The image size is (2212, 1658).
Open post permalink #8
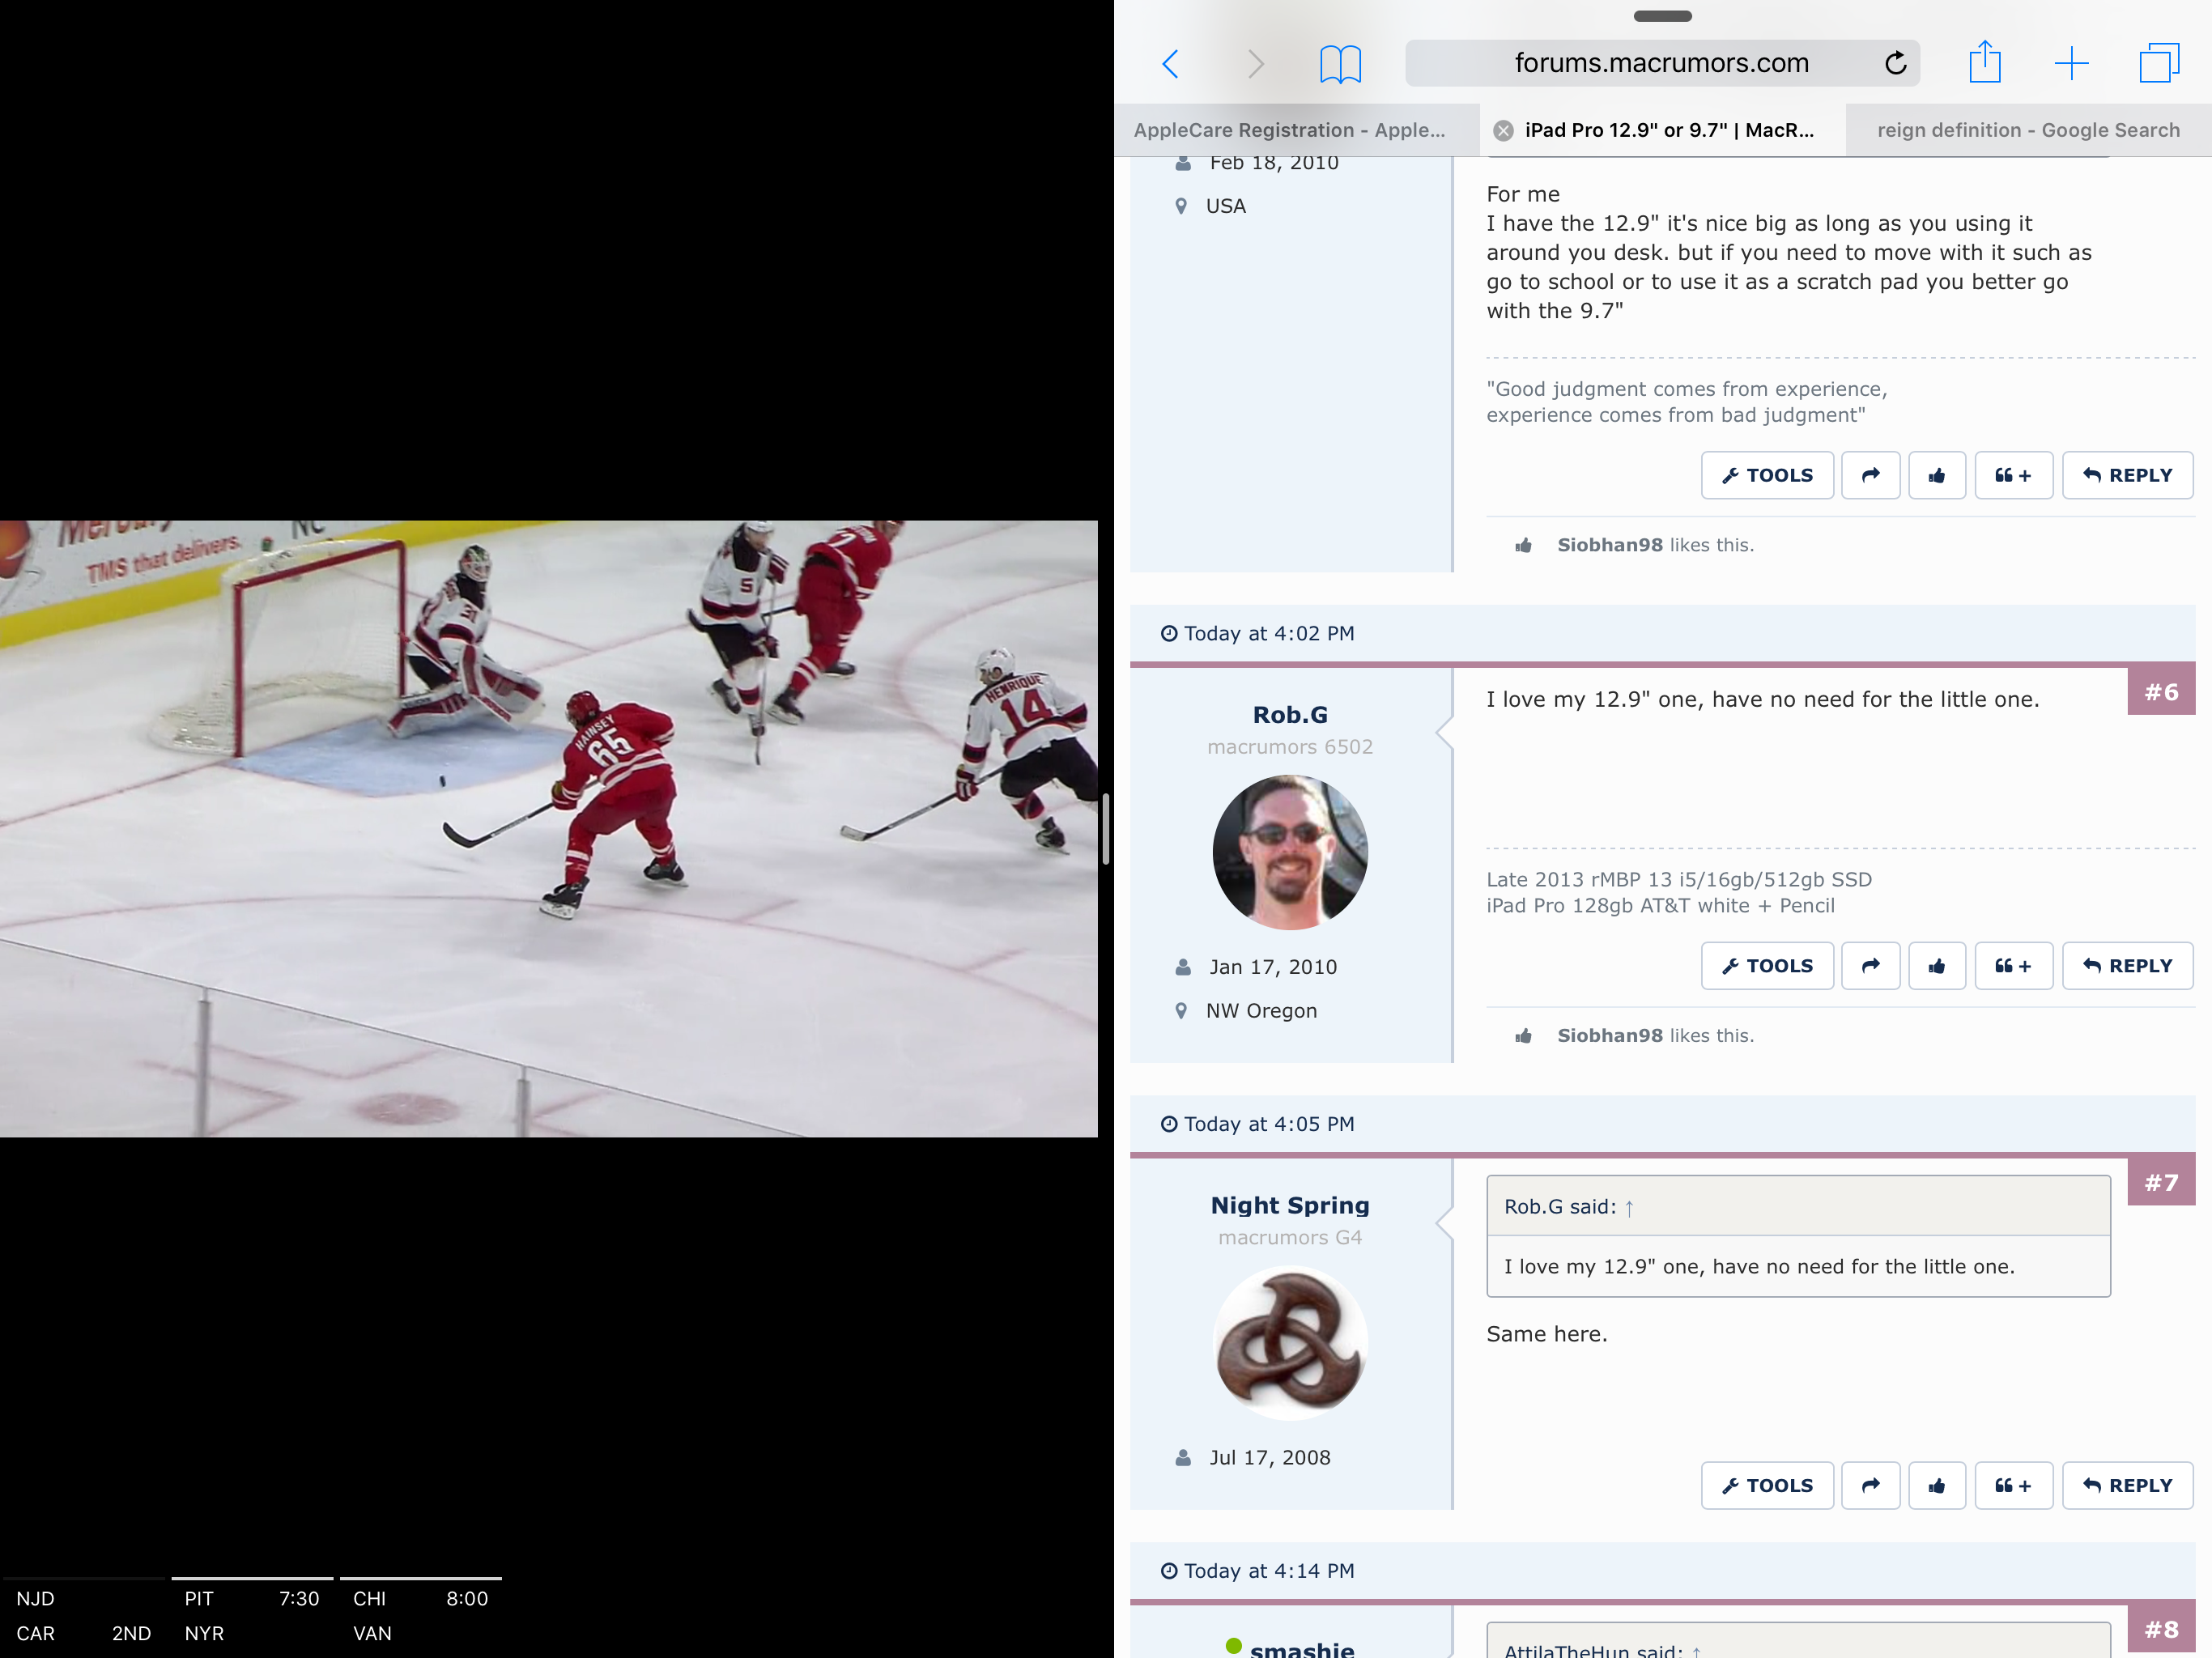(x=2161, y=1630)
